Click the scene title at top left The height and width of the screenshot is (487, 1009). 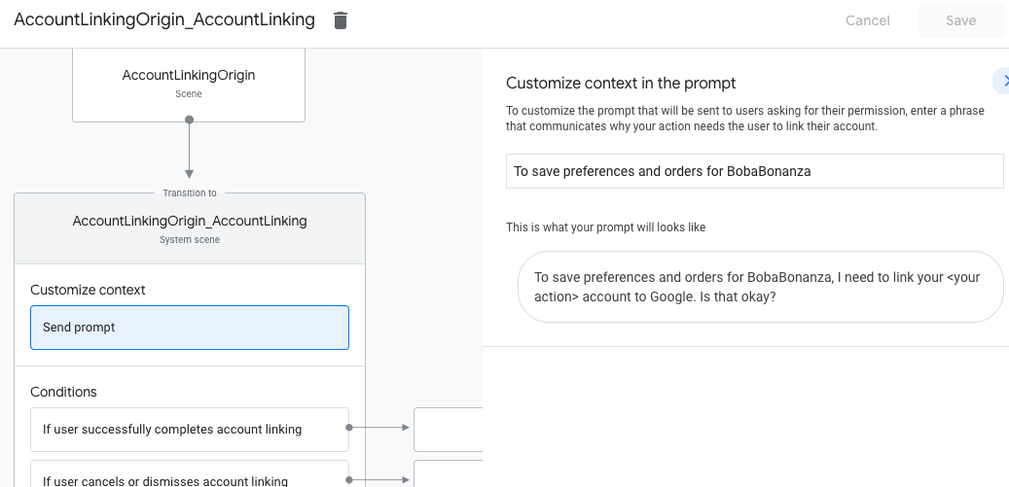pyautogui.click(x=164, y=20)
